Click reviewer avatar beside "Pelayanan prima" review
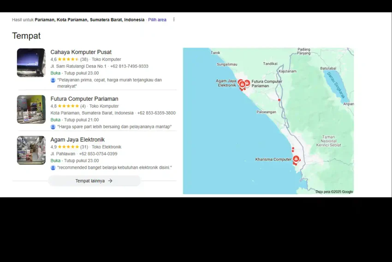 (x=53, y=80)
